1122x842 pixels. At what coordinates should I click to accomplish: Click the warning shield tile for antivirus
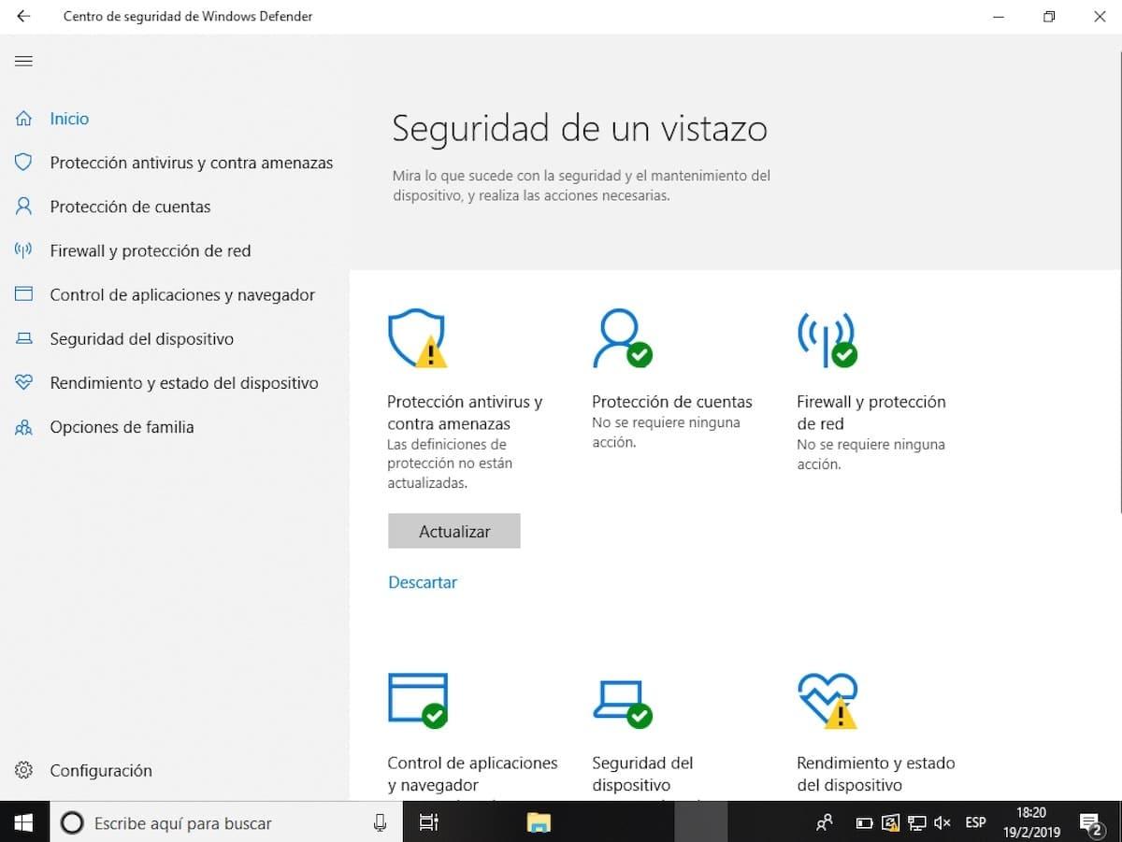pos(417,338)
